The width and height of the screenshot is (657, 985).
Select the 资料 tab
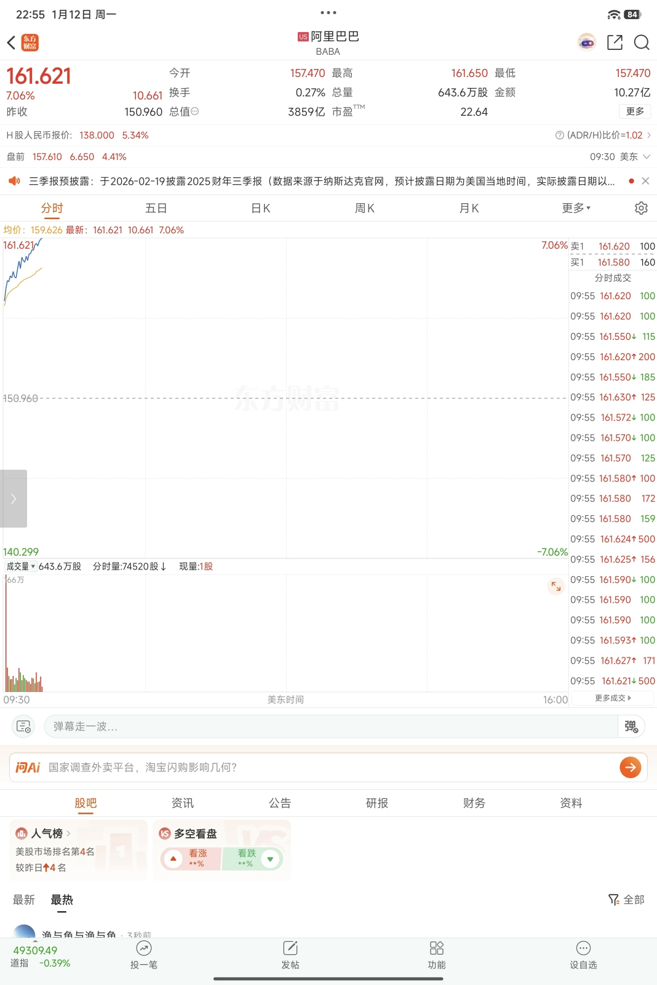click(571, 803)
